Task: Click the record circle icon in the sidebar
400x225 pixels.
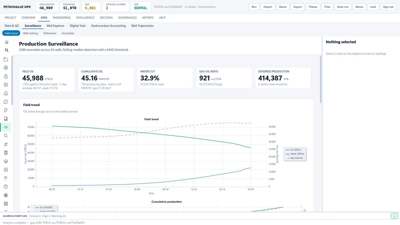Action: point(6,195)
